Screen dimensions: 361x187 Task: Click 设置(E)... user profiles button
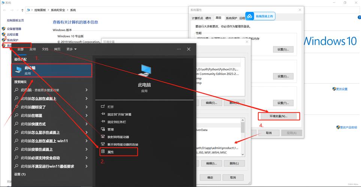coord(283,76)
